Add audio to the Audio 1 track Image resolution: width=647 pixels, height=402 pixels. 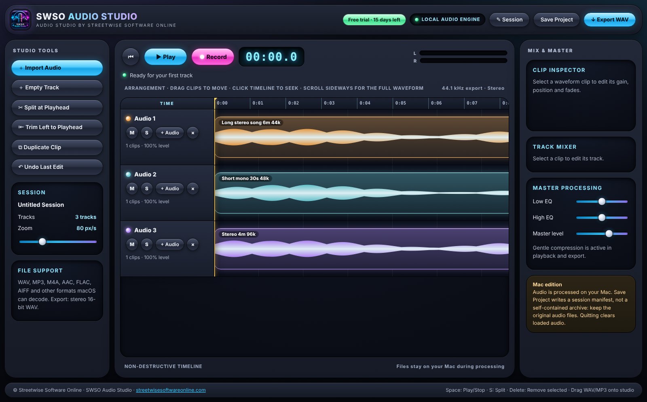170,133
